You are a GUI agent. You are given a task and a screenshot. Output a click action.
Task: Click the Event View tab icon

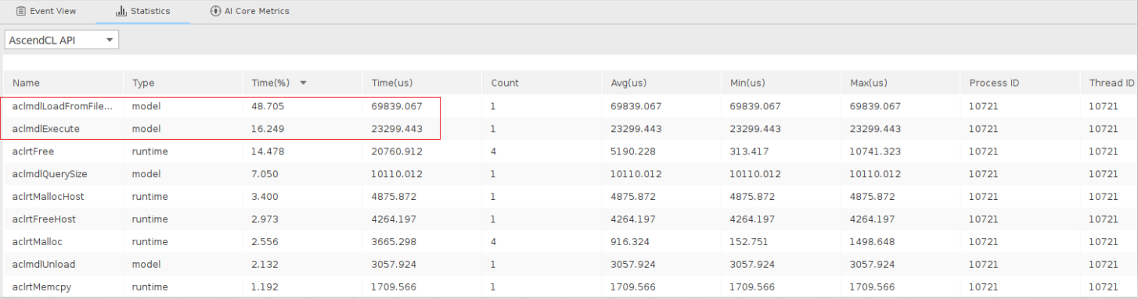click(x=21, y=12)
